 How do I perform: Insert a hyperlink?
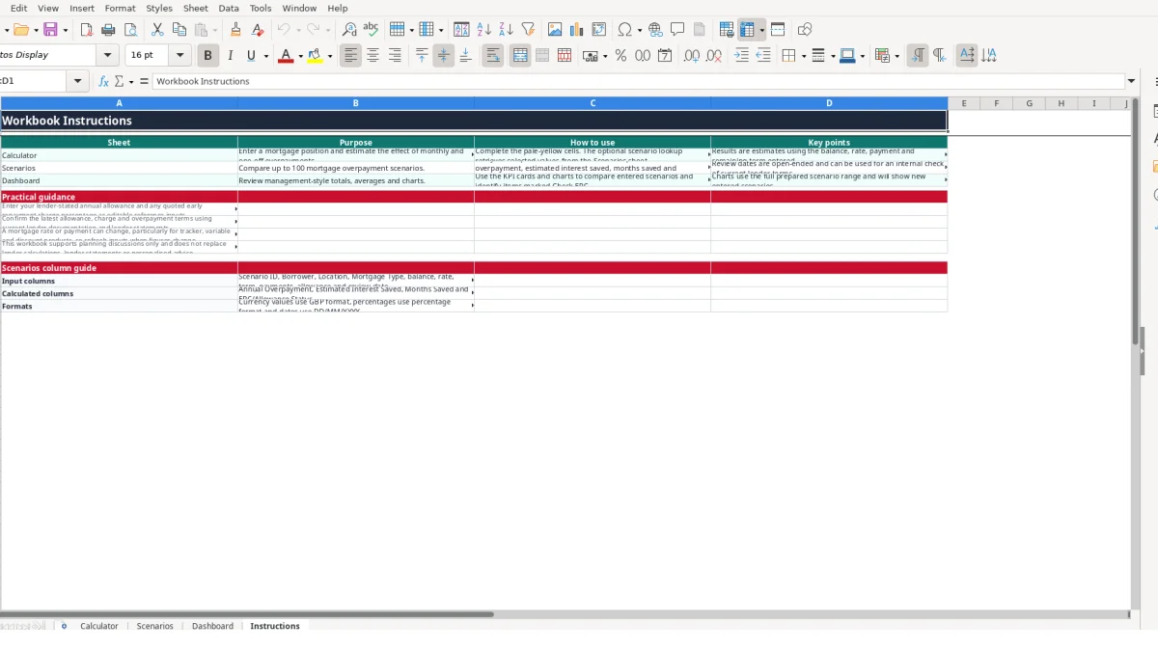(x=655, y=30)
